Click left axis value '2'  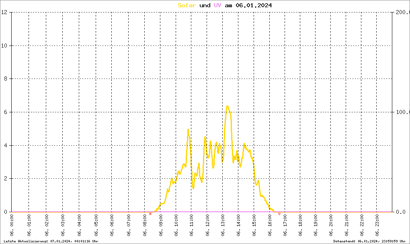[6, 178]
